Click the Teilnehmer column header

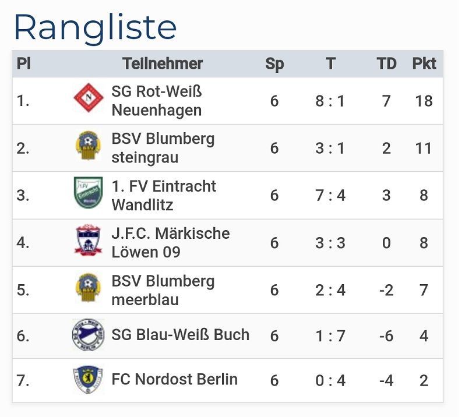click(163, 63)
